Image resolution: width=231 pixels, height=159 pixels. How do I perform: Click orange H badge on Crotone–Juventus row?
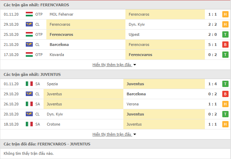(225, 124)
